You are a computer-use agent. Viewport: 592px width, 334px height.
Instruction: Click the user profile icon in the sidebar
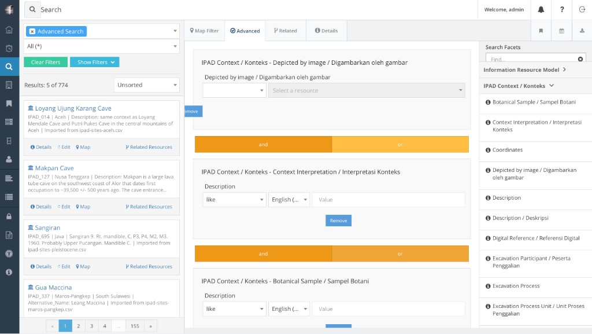click(9, 159)
